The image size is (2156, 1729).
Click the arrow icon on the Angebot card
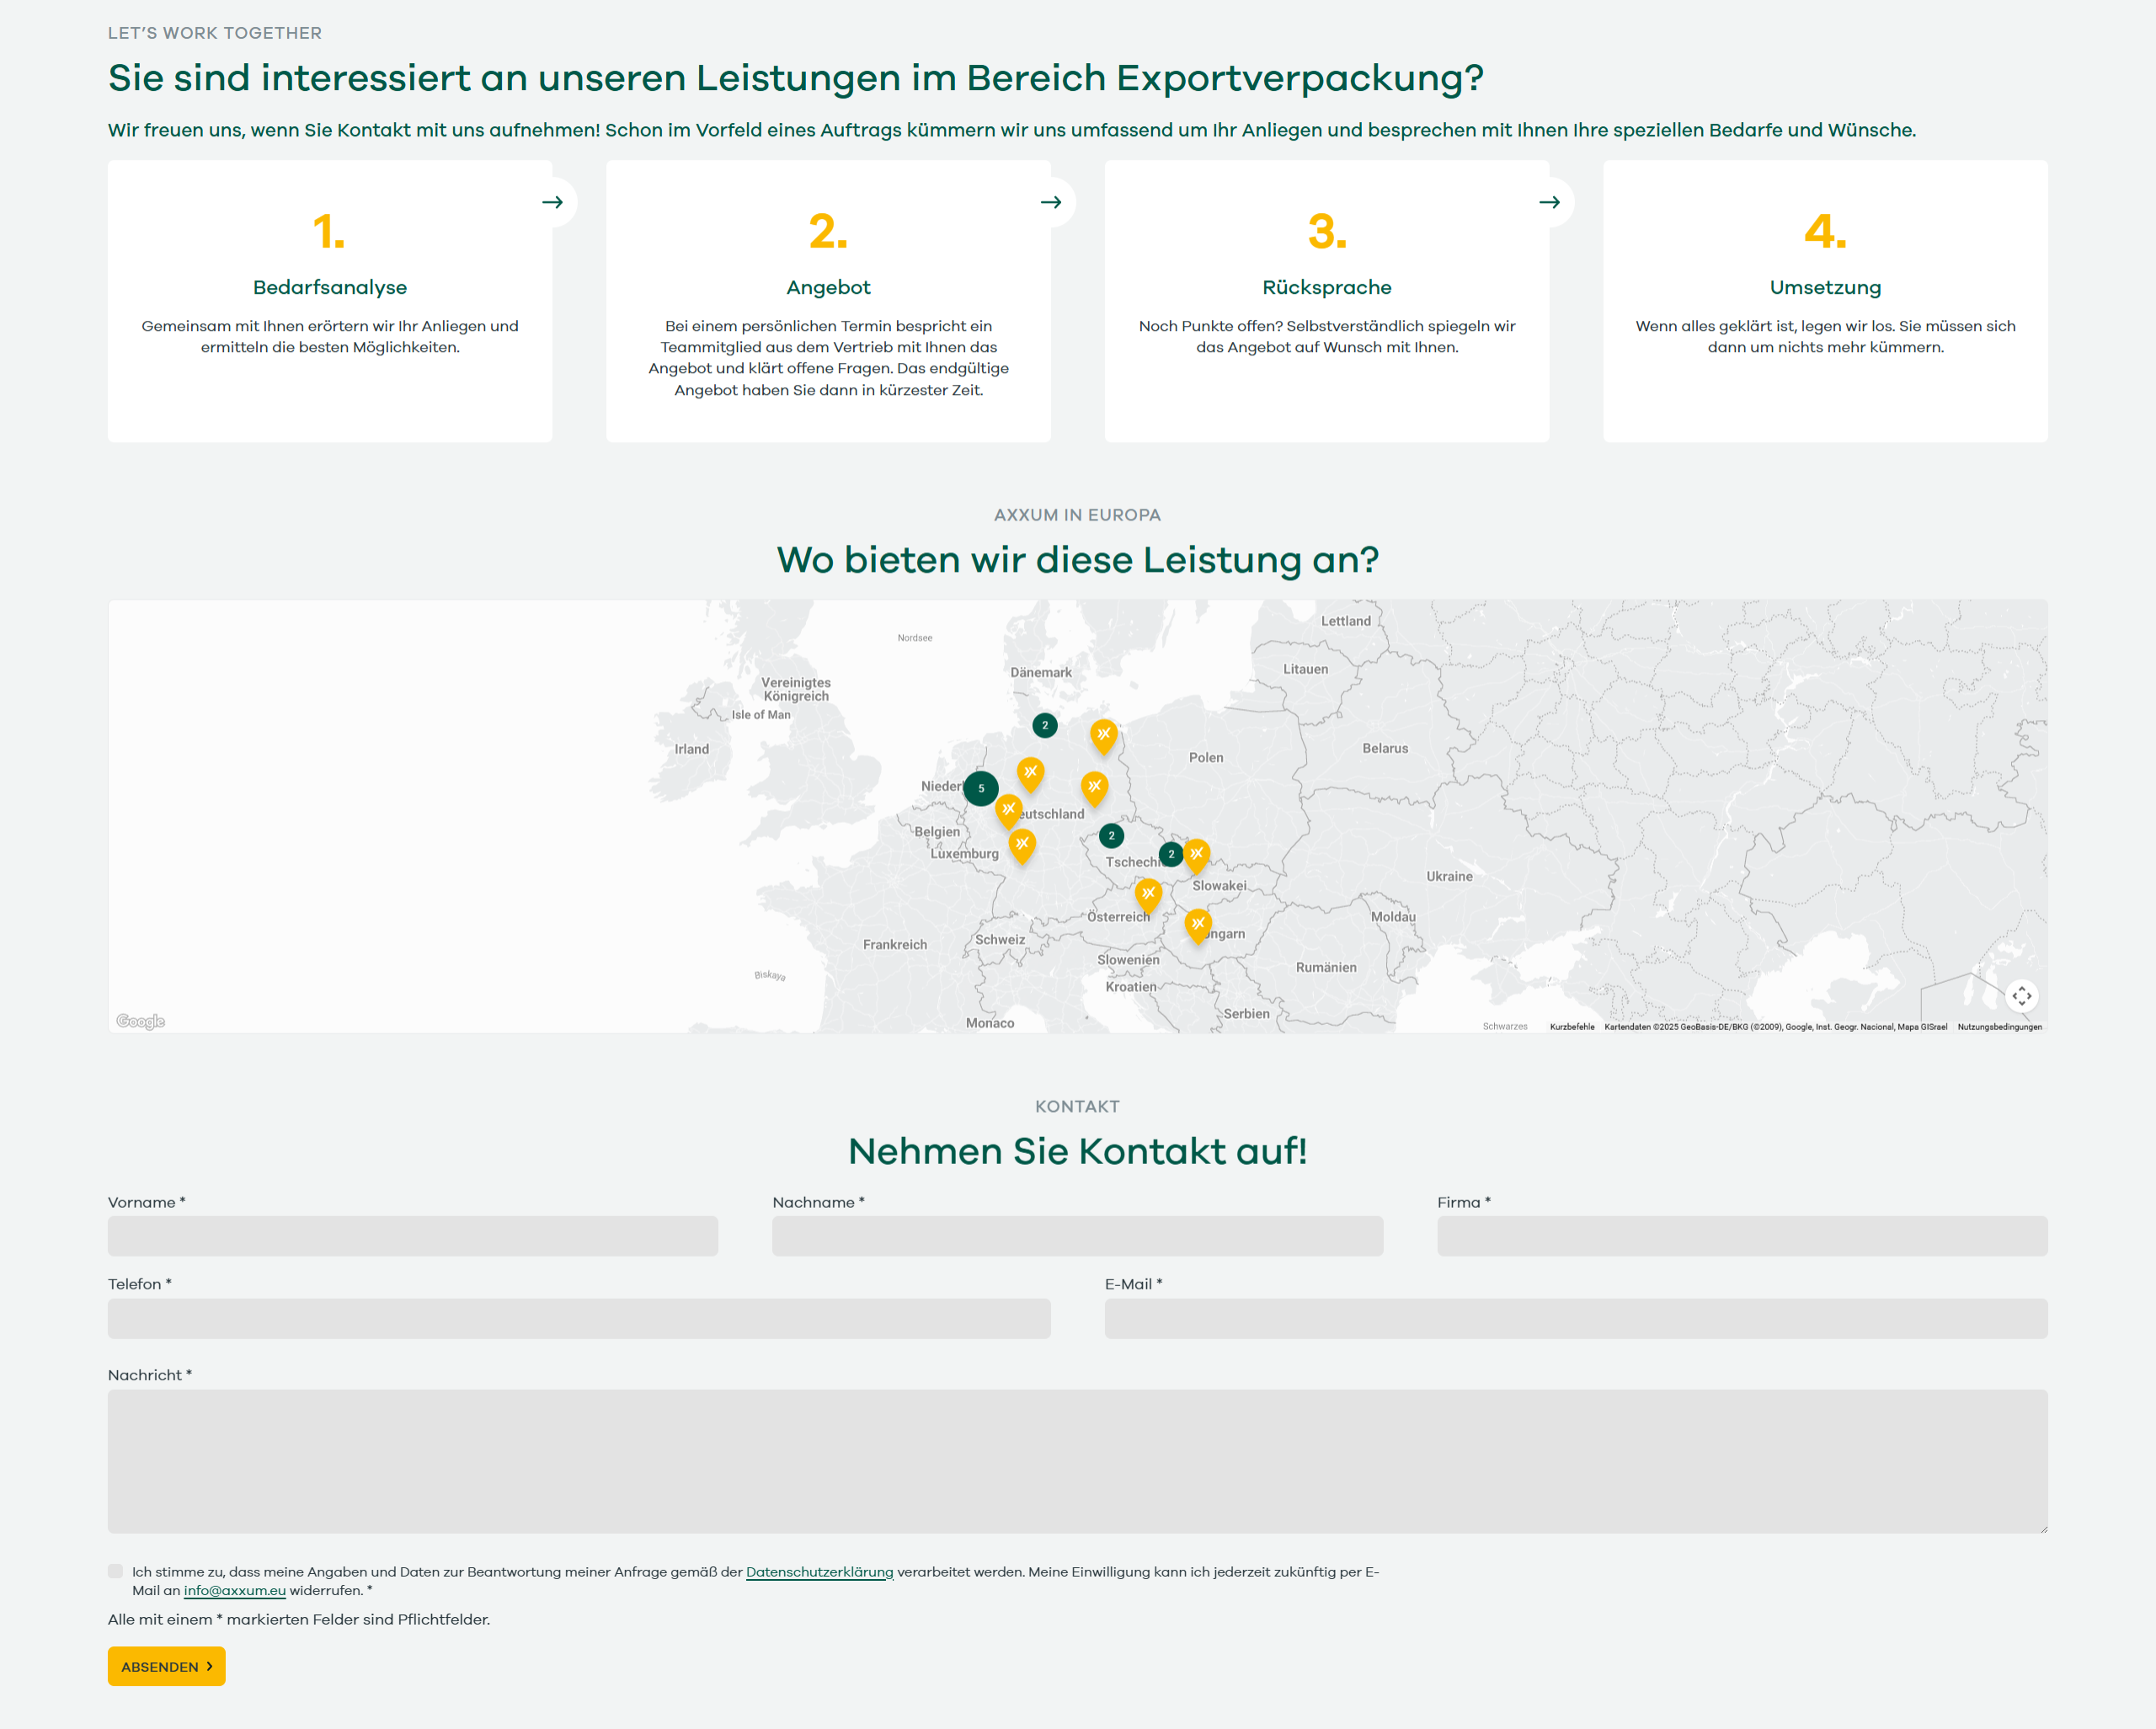click(1052, 202)
